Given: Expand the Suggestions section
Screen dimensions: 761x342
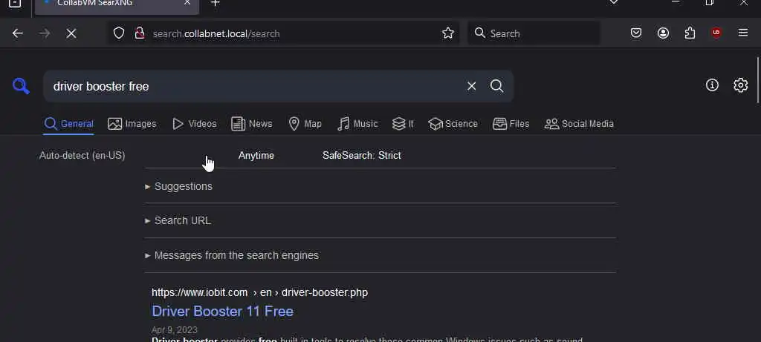Looking at the screenshot, I should (178, 186).
